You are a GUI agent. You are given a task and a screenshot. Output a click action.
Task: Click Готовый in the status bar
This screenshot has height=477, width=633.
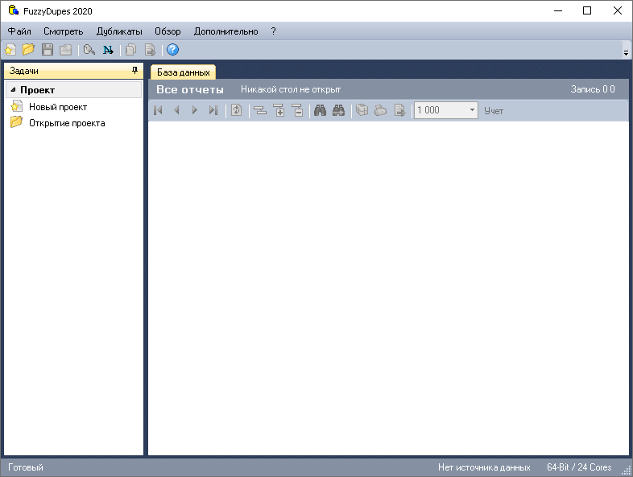tap(26, 467)
